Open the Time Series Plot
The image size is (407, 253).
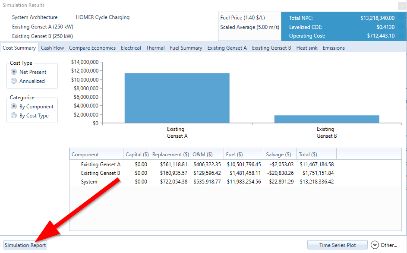(x=337, y=245)
